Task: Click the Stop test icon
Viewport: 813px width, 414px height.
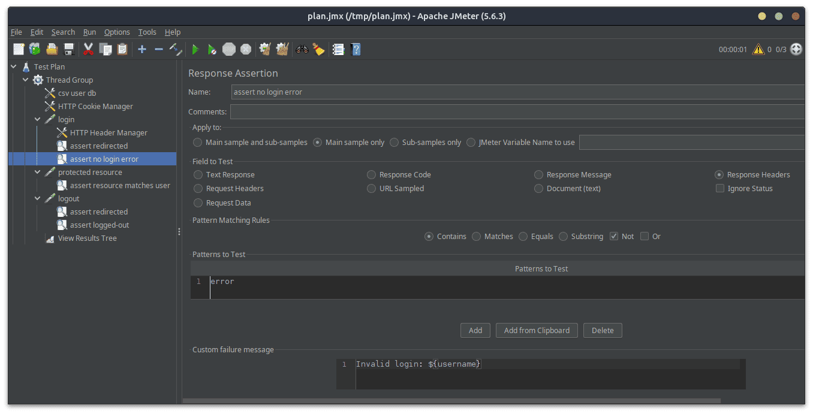Action: 229,49
